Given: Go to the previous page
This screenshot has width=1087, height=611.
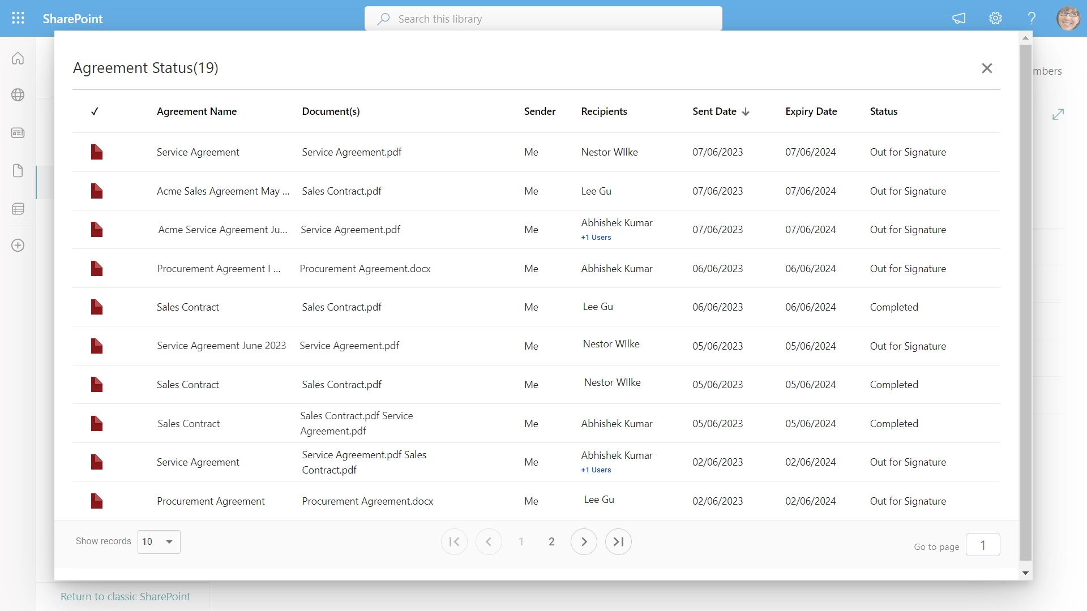Looking at the screenshot, I should [x=489, y=541].
